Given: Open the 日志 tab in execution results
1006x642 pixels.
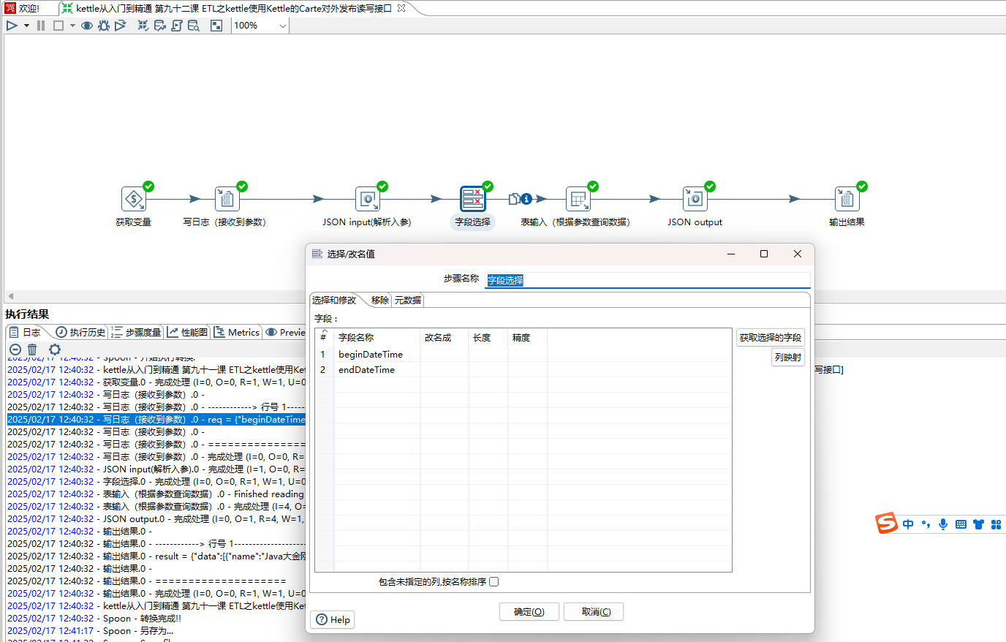Looking at the screenshot, I should click(26, 332).
